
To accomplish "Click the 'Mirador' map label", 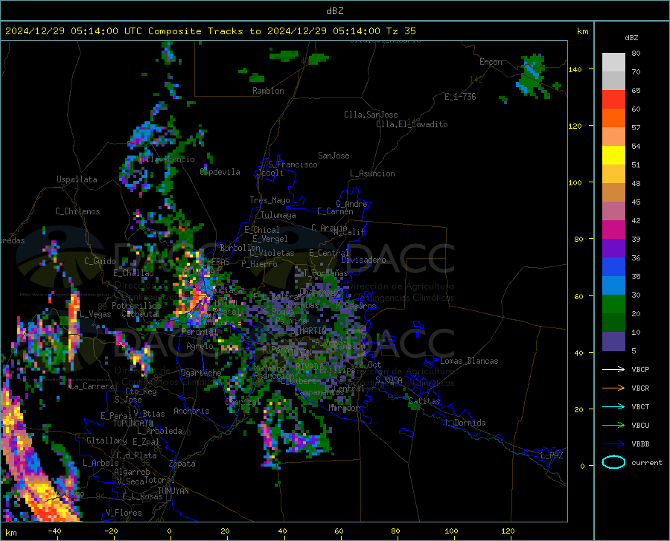I will tap(344, 409).
